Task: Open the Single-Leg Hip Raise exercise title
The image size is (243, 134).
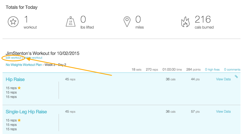Action: pyautogui.click(x=26, y=112)
